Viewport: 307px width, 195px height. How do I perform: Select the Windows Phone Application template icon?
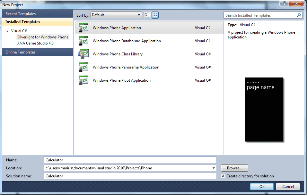coord(83,28)
